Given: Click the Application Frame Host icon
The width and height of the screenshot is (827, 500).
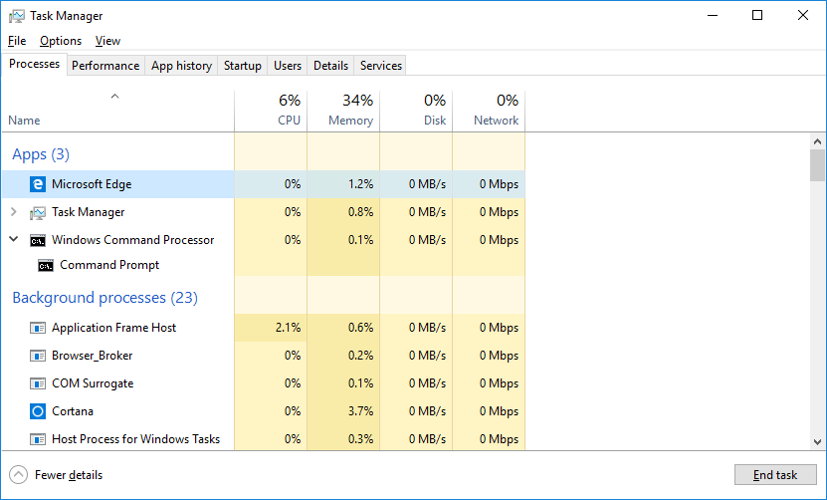Looking at the screenshot, I should click(38, 328).
